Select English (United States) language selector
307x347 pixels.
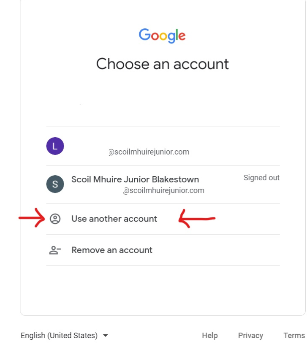point(65,336)
